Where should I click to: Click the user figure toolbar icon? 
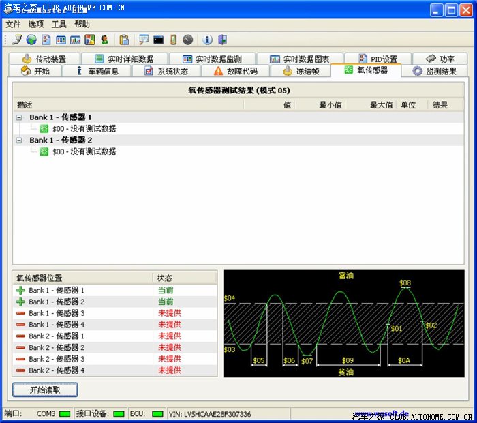click(104, 40)
